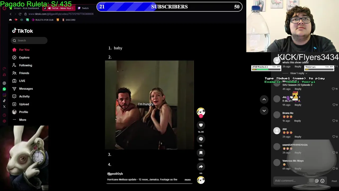The height and width of the screenshot is (191, 339).
Task: Like the video with heart icon
Action: [201, 125]
